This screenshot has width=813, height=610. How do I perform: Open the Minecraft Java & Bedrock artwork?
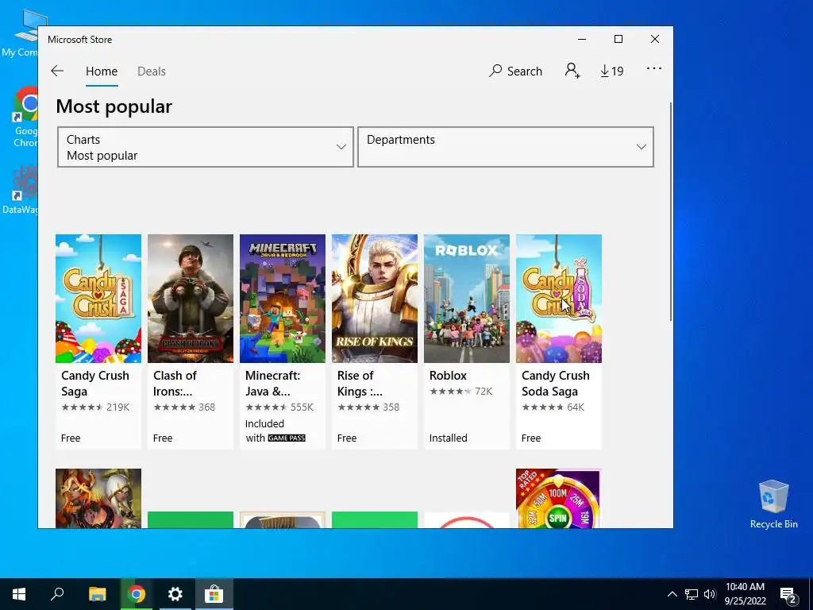(283, 299)
